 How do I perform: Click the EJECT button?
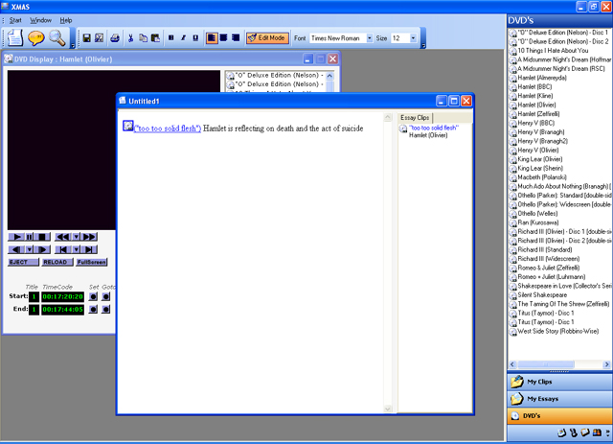(23, 263)
